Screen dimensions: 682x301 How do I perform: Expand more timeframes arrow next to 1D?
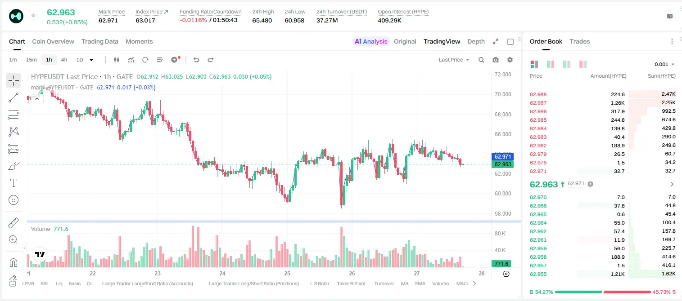tap(91, 60)
